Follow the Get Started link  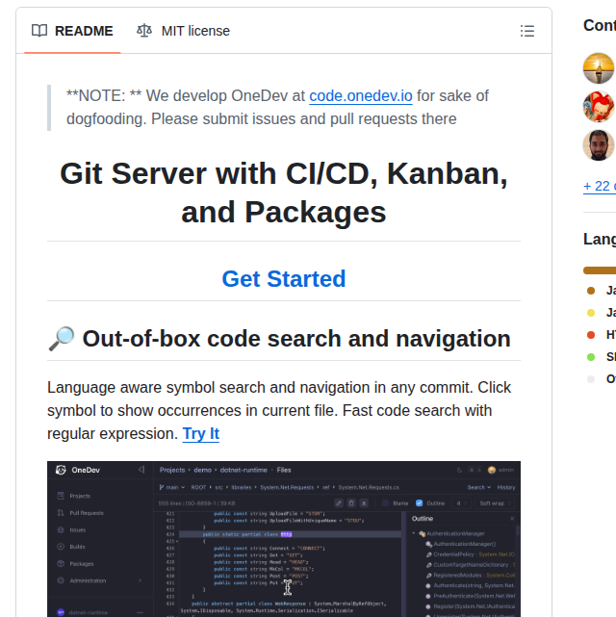283,279
